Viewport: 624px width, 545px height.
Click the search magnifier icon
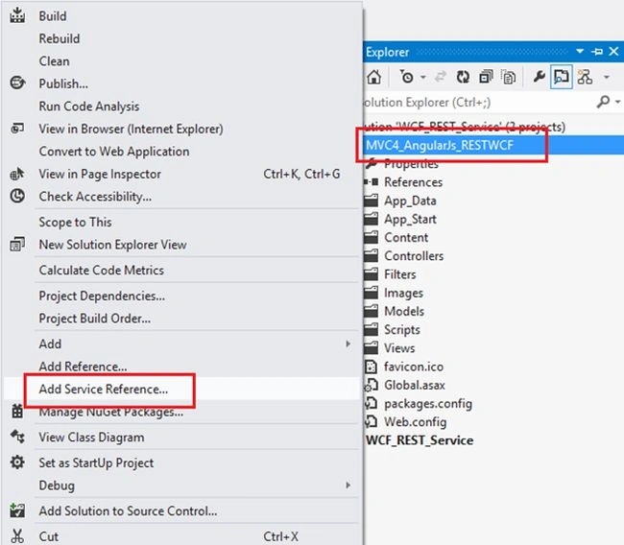pos(603,103)
